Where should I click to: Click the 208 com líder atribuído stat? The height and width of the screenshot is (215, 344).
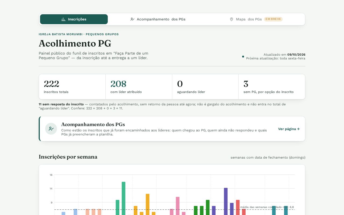[x=139, y=87]
